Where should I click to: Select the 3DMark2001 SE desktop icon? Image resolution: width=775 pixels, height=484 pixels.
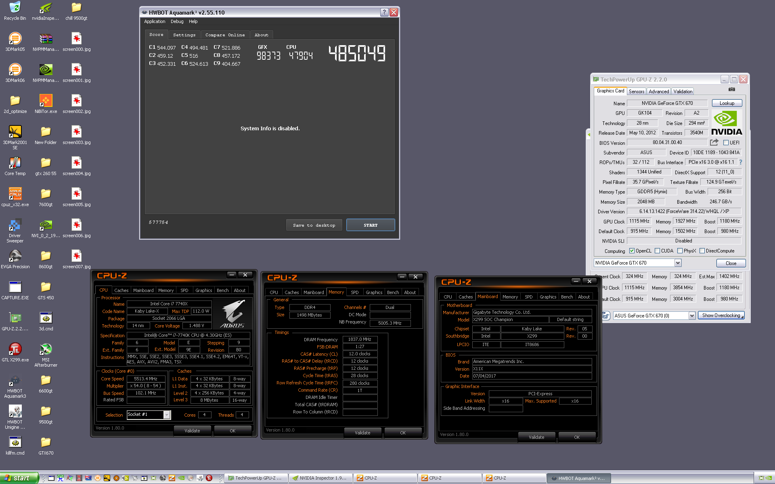click(15, 138)
